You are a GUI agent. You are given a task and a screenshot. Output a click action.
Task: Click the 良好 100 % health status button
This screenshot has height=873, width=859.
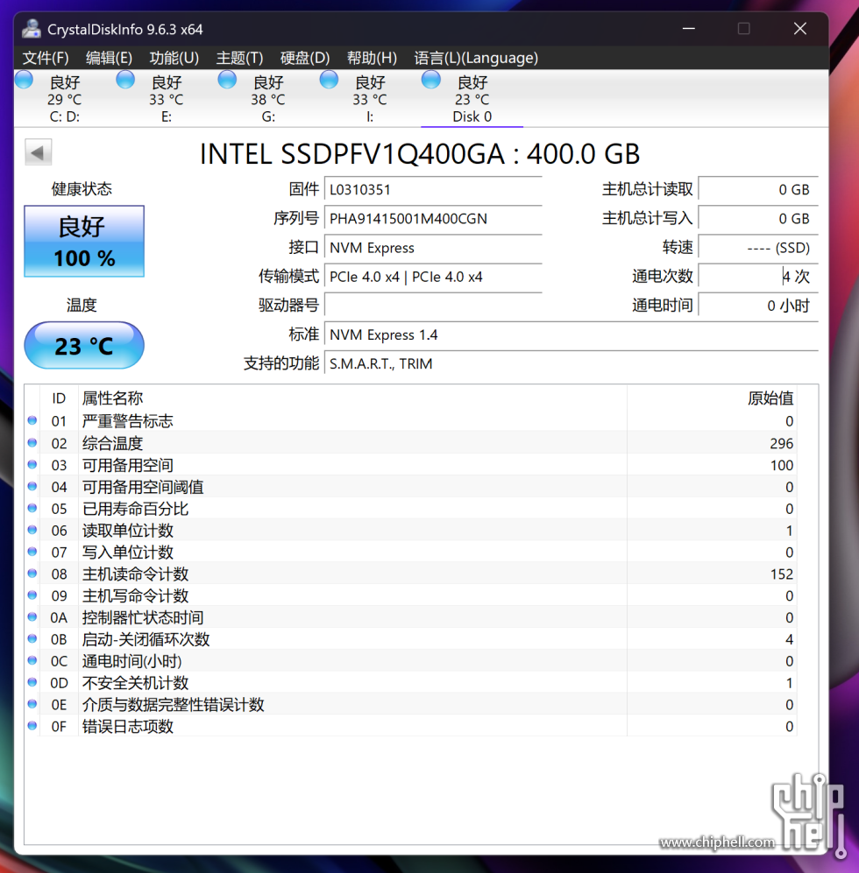pos(84,241)
